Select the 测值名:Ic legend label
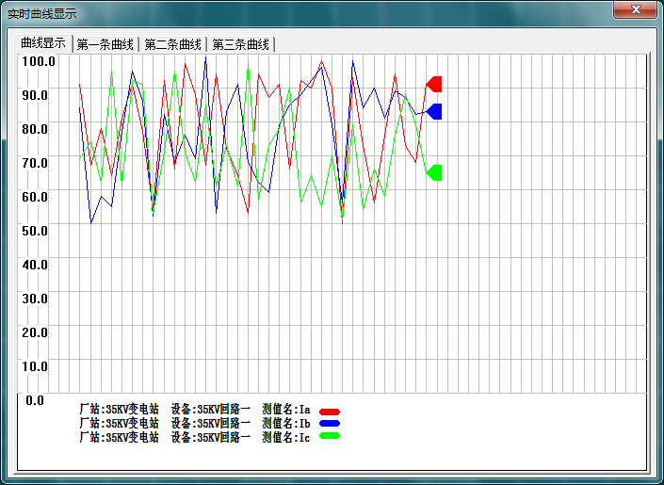The image size is (664, 485). point(286,437)
